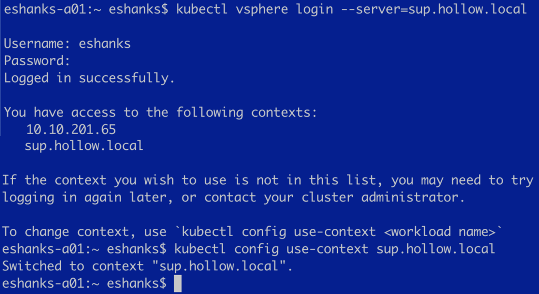Click the first "eshanks-a01:~ eshanks$" prompt
The image size is (539, 294).
pyautogui.click(x=84, y=9)
